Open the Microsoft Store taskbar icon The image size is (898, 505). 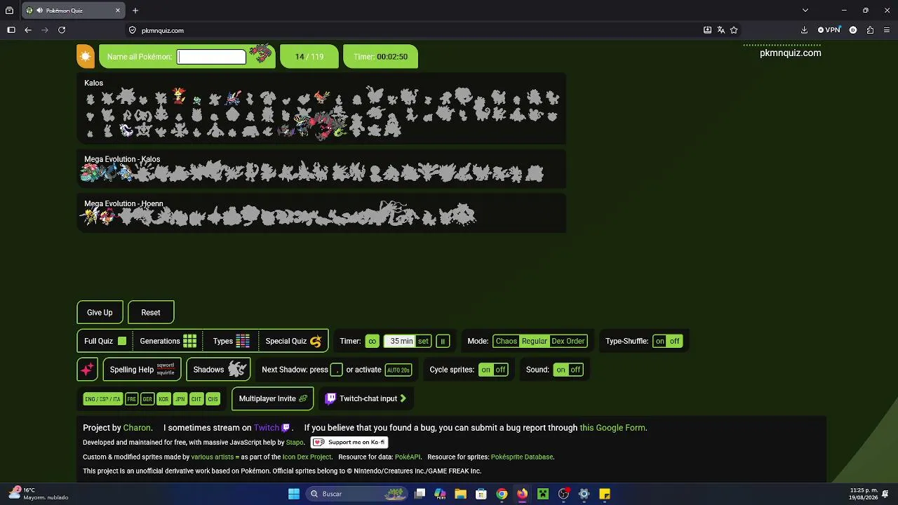pyautogui.click(x=481, y=494)
